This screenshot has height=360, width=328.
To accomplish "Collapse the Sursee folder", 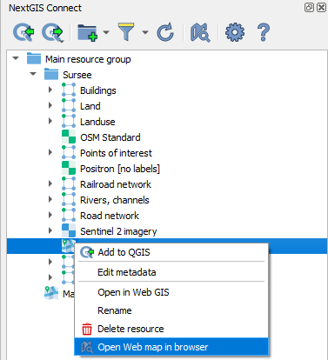I will 33,74.
